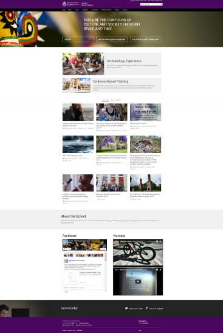Switch to the Events tab
Viewport: 223px width, 333px height.
click(118, 100)
